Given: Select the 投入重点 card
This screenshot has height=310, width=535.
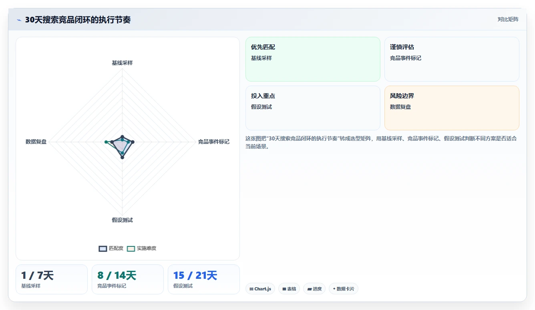Looking at the screenshot, I should pyautogui.click(x=313, y=108).
